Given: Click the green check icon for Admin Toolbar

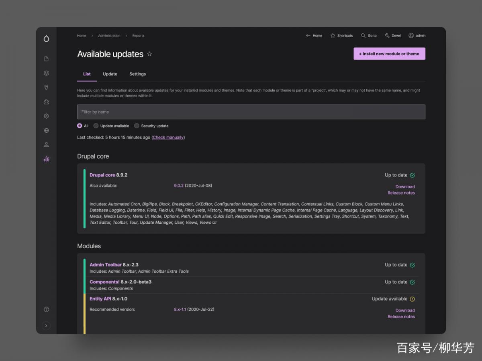Looking at the screenshot, I should 412,265.
